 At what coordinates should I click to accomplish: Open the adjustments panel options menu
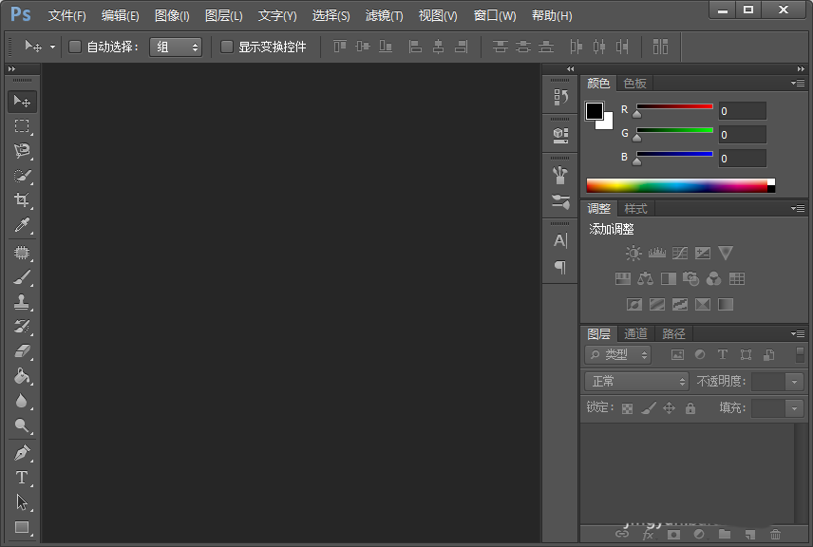tap(798, 208)
